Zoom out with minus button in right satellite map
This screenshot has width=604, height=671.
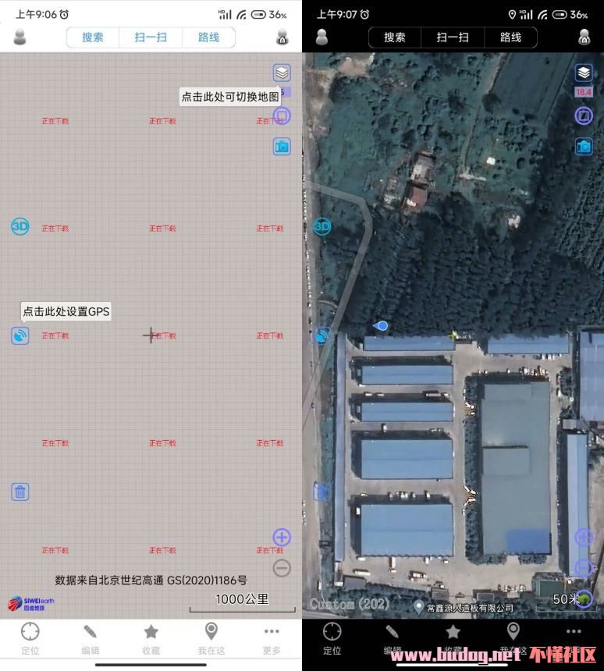584,568
